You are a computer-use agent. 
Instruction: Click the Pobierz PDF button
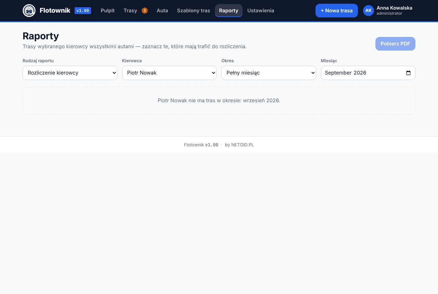point(395,44)
